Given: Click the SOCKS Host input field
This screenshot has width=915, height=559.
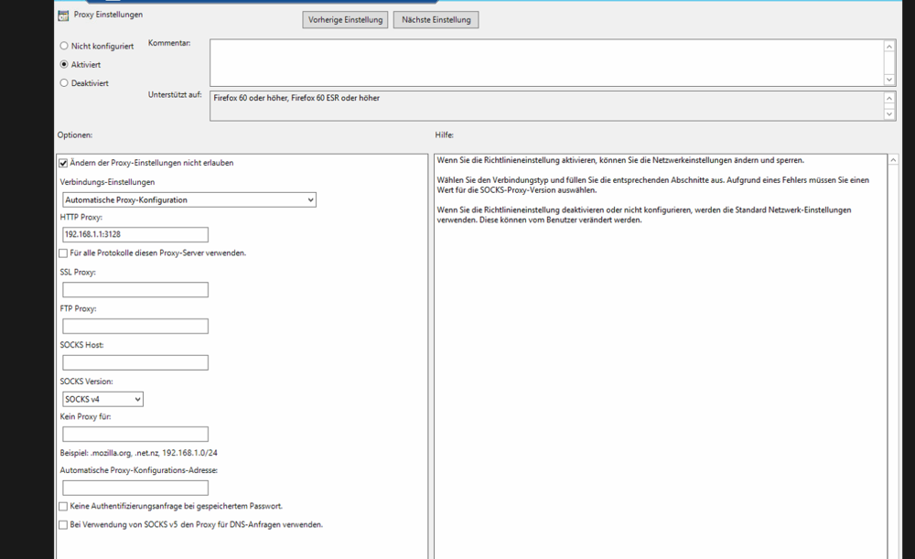Looking at the screenshot, I should coord(135,362).
